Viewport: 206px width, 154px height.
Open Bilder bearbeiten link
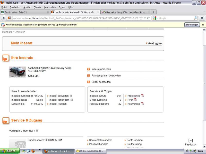(101, 82)
